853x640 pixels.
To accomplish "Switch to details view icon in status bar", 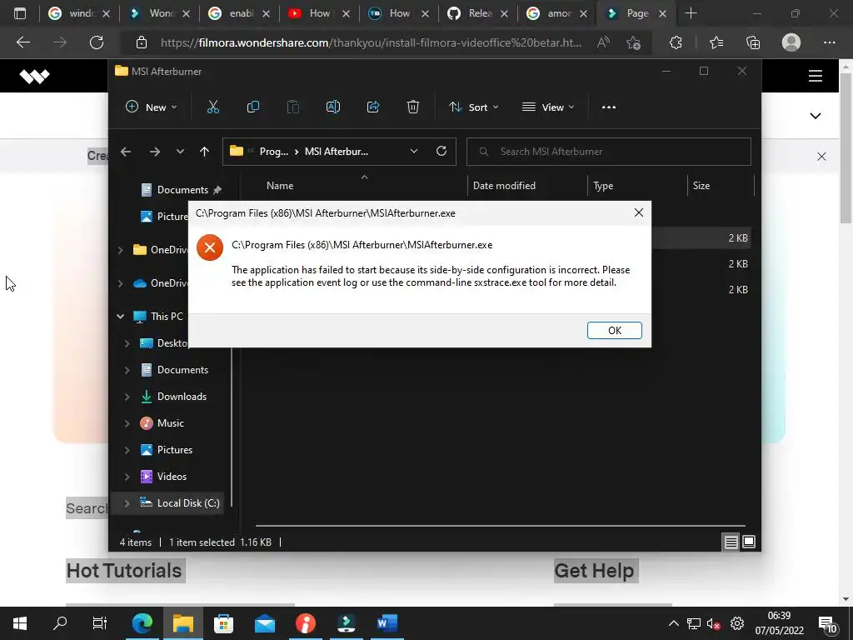I will click(x=731, y=542).
